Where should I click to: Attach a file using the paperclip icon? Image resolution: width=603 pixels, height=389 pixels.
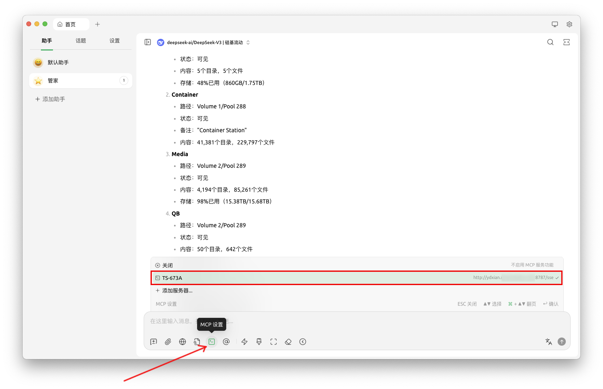[168, 342]
